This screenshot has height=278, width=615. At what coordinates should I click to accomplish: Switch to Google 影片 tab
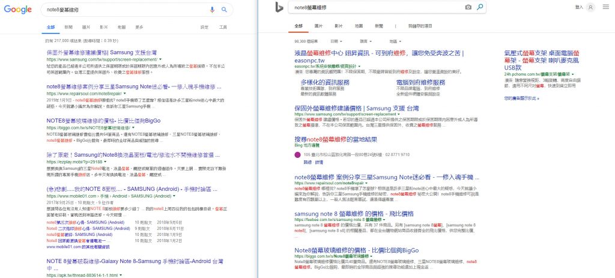click(x=103, y=27)
